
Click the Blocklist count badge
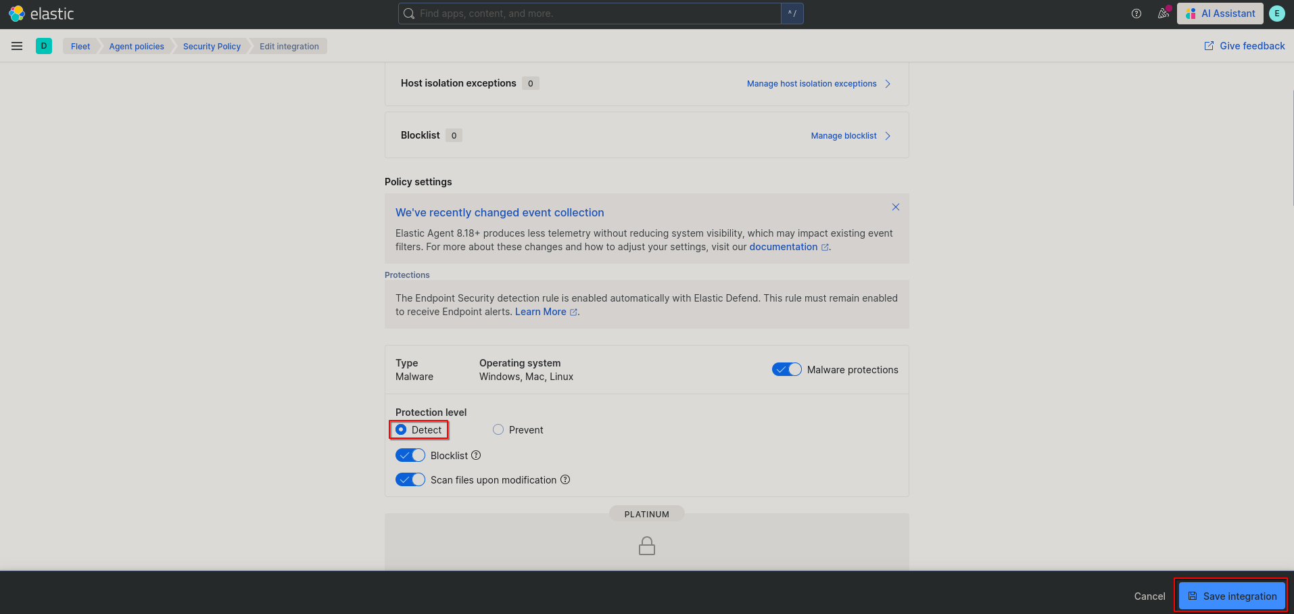[454, 135]
